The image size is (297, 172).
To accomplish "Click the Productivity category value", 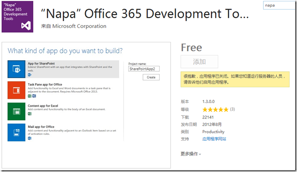I will click(213, 132).
